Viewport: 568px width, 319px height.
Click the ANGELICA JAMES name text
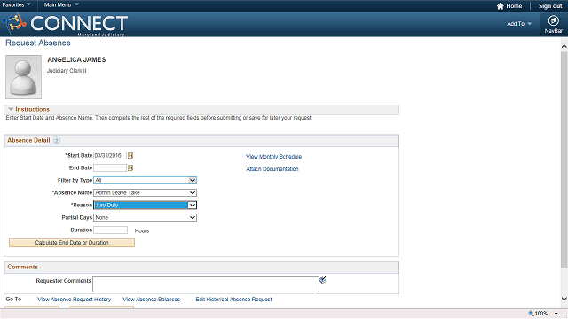76,59
